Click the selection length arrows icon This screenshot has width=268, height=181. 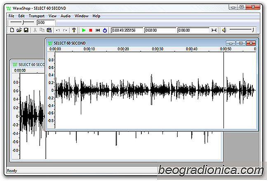click(x=214, y=30)
